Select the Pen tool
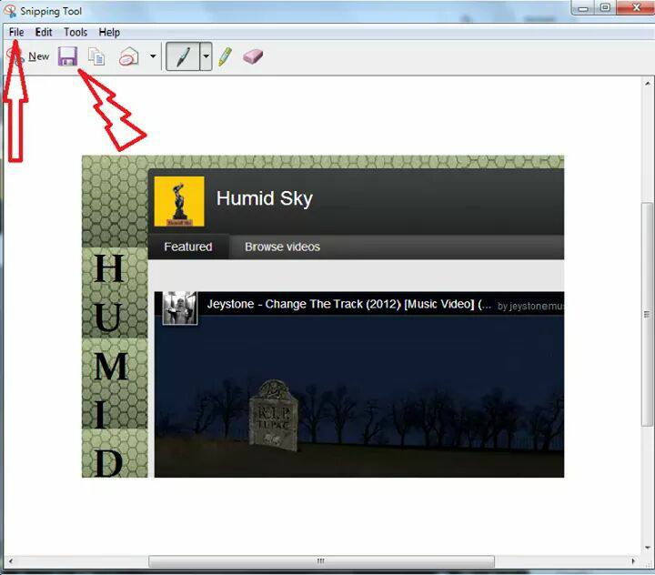Image resolution: width=655 pixels, height=575 pixels. [x=183, y=56]
